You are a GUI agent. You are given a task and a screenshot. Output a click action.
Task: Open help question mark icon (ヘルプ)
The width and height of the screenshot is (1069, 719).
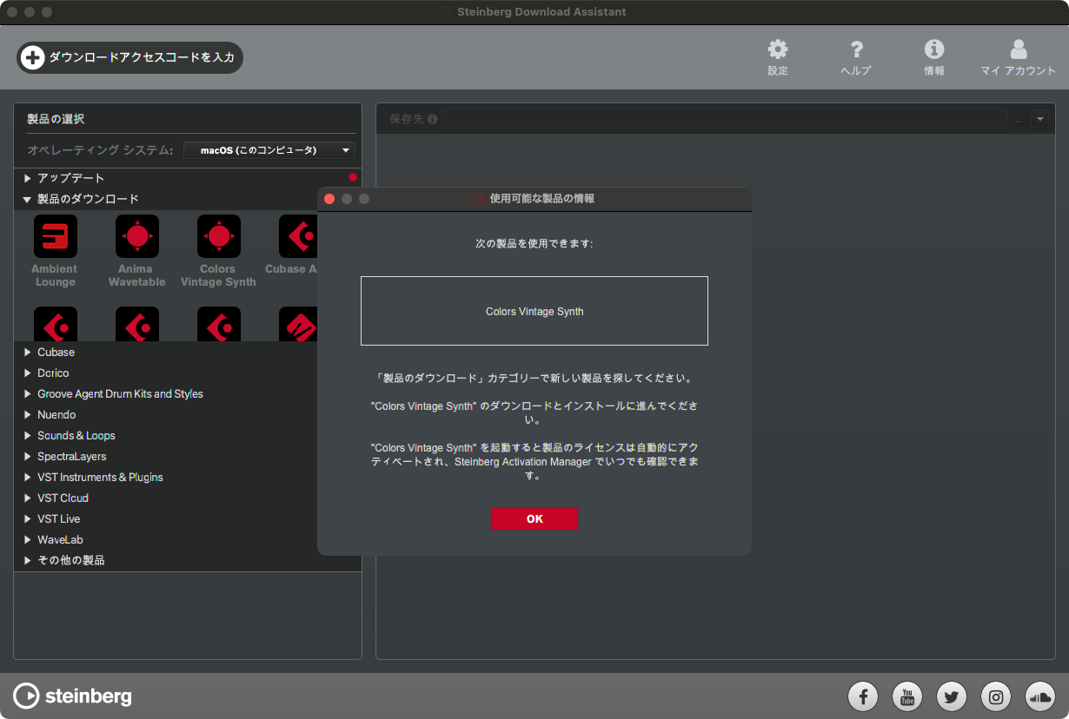point(856,49)
